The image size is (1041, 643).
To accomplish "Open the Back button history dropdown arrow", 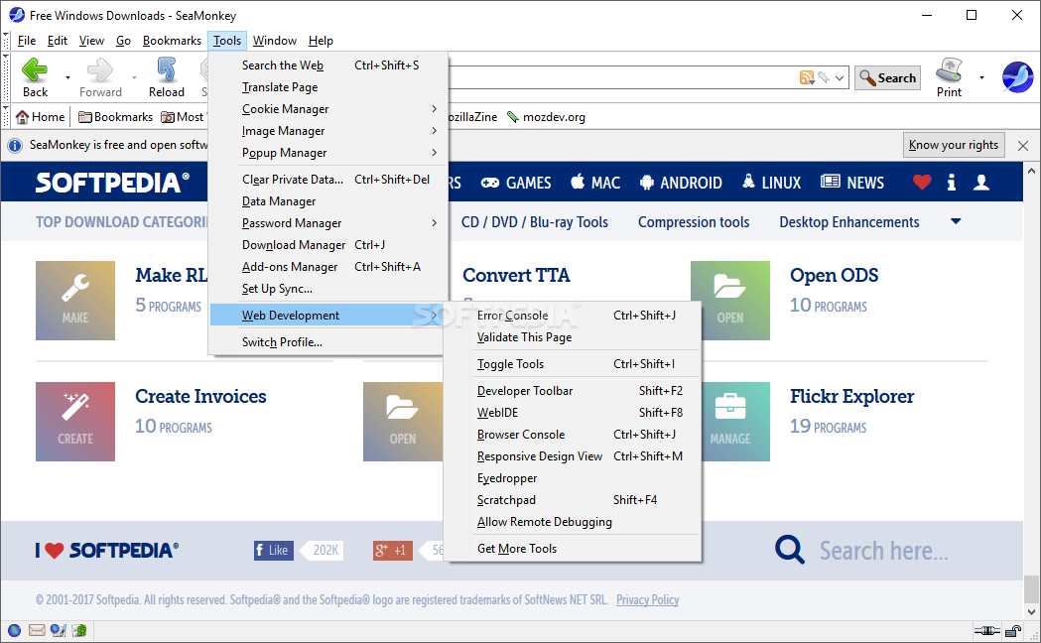I will 67,77.
